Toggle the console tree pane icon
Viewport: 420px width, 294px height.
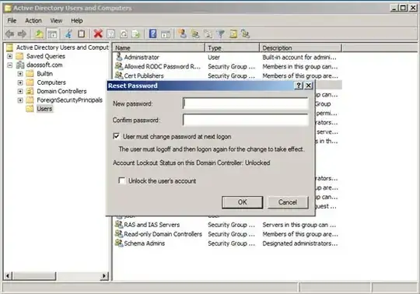tap(52, 34)
